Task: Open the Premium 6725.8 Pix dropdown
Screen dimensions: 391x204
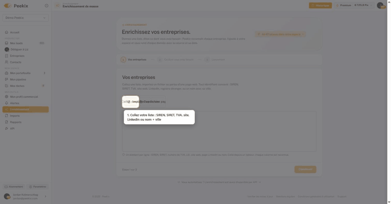Action: pos(354,5)
